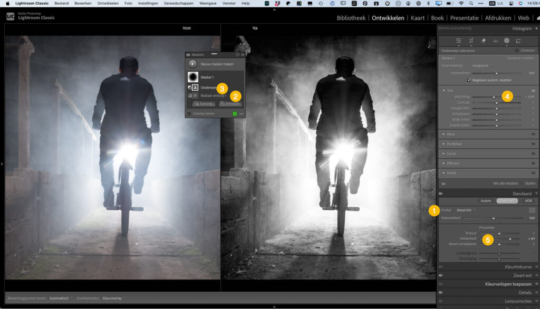The height and width of the screenshot is (309, 540).
Task: Click the Sluiten mask button
Action: coord(530,184)
